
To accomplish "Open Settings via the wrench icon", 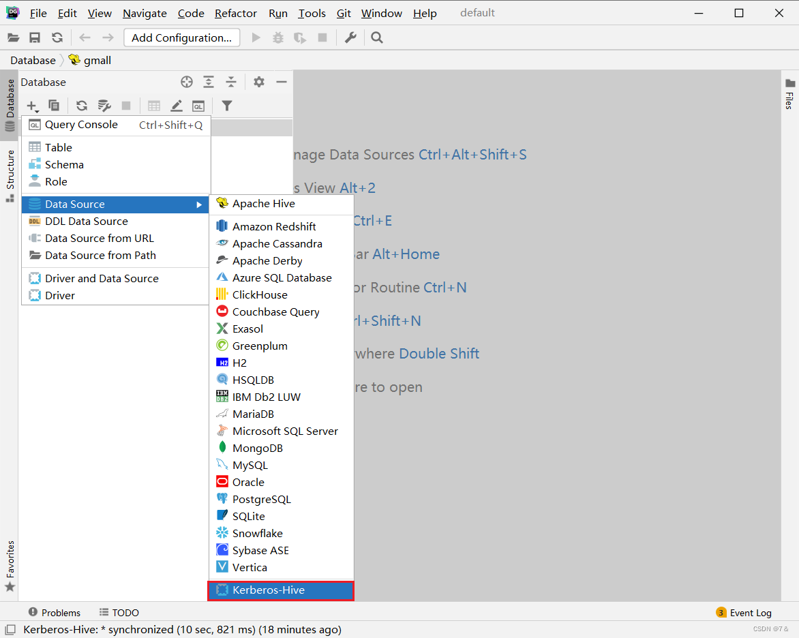I will pyautogui.click(x=350, y=37).
